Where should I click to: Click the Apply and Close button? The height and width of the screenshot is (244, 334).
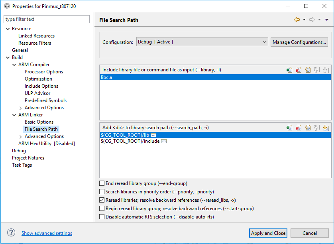[x=268, y=233]
